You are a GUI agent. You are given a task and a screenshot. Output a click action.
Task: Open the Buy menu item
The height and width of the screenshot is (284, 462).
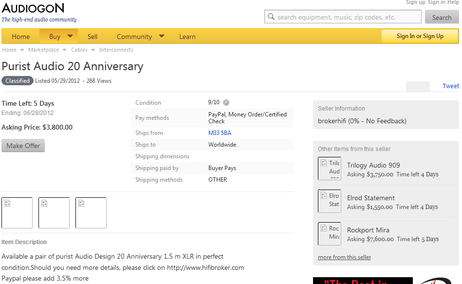click(55, 37)
